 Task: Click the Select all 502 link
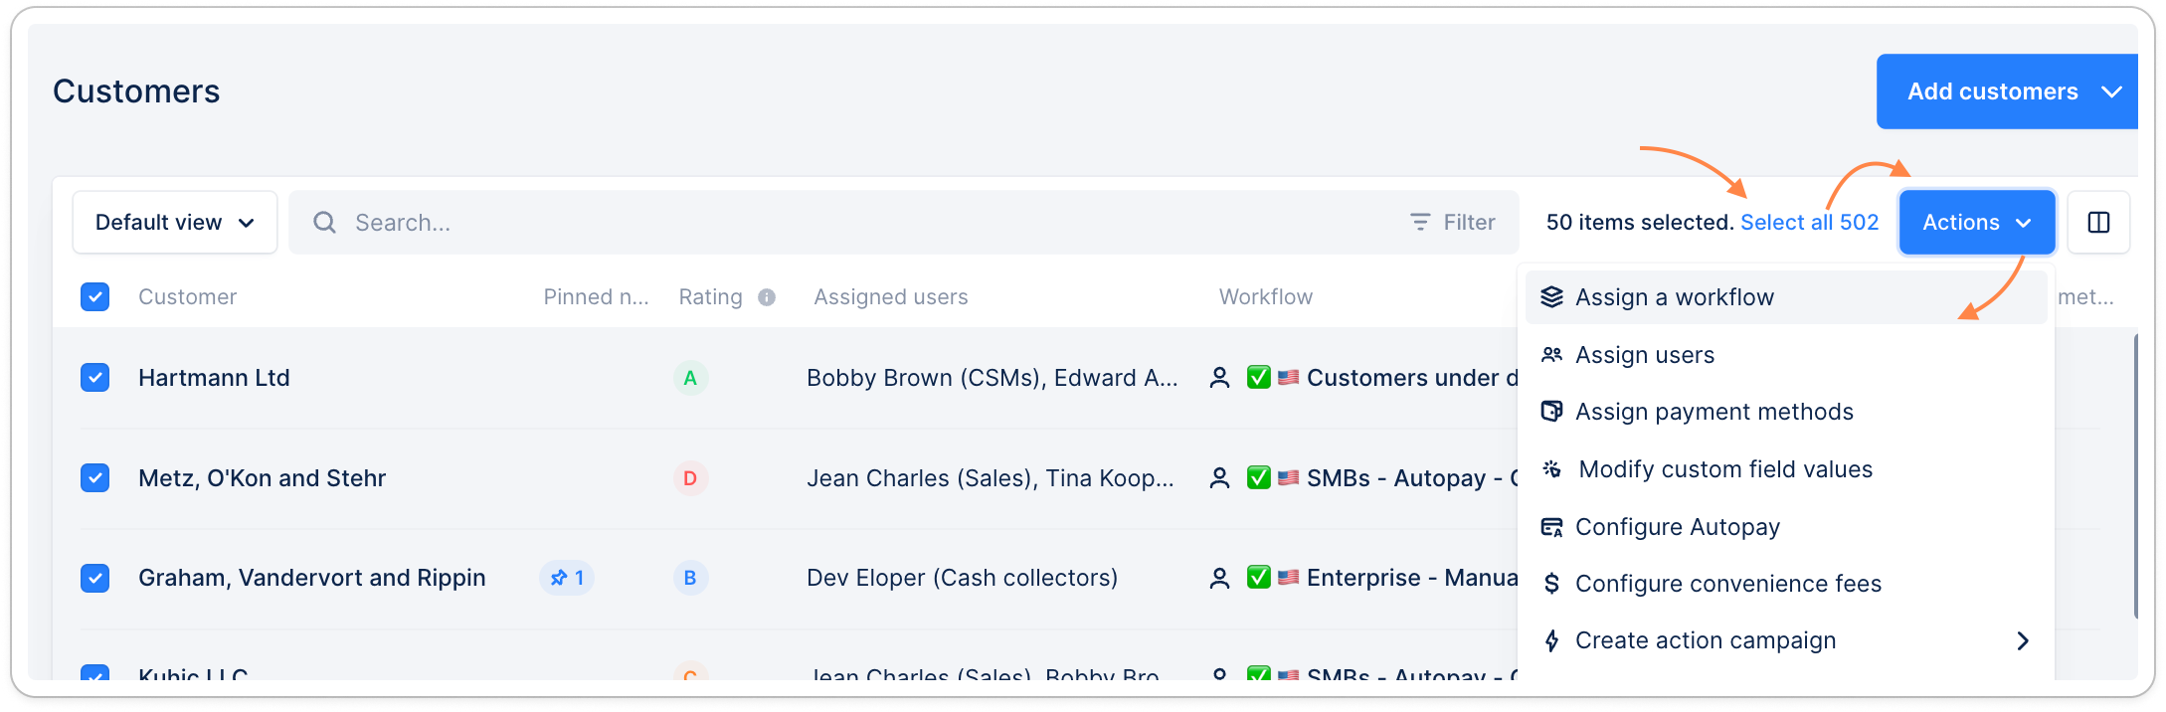[x=1809, y=223]
